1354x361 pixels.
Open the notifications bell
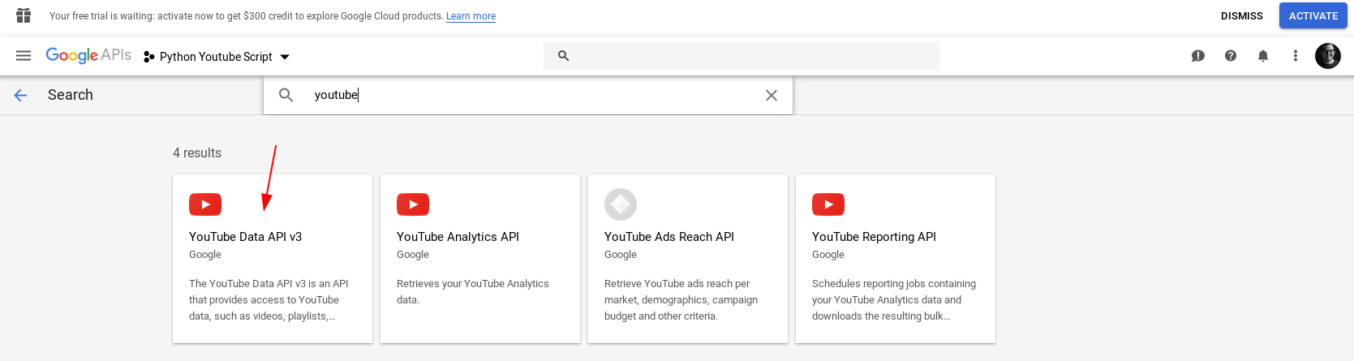click(x=1263, y=56)
